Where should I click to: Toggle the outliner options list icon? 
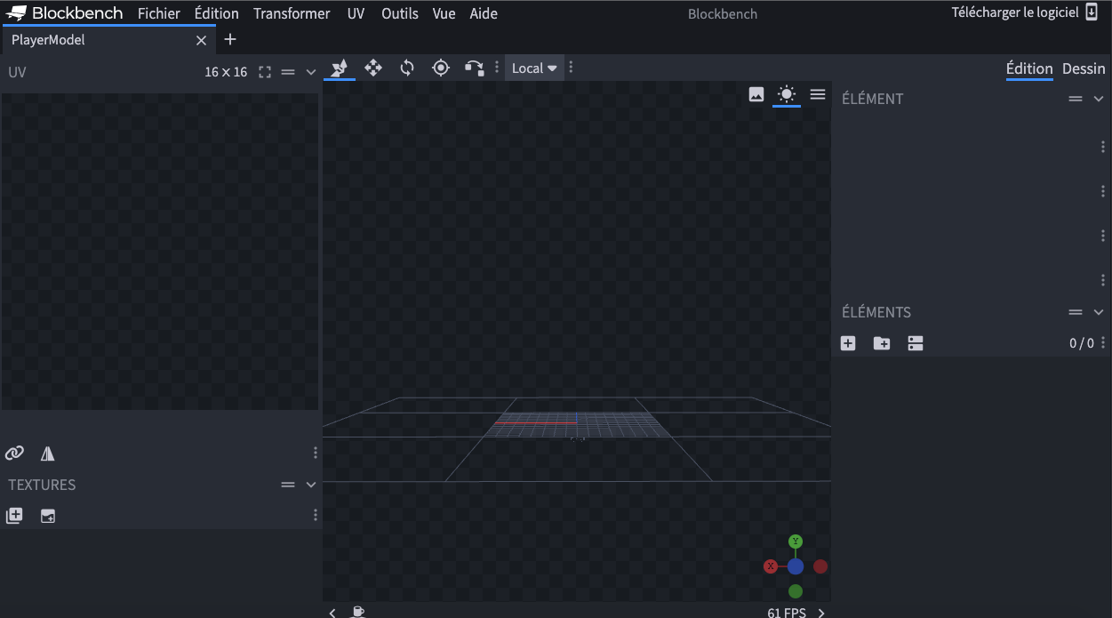tap(916, 343)
